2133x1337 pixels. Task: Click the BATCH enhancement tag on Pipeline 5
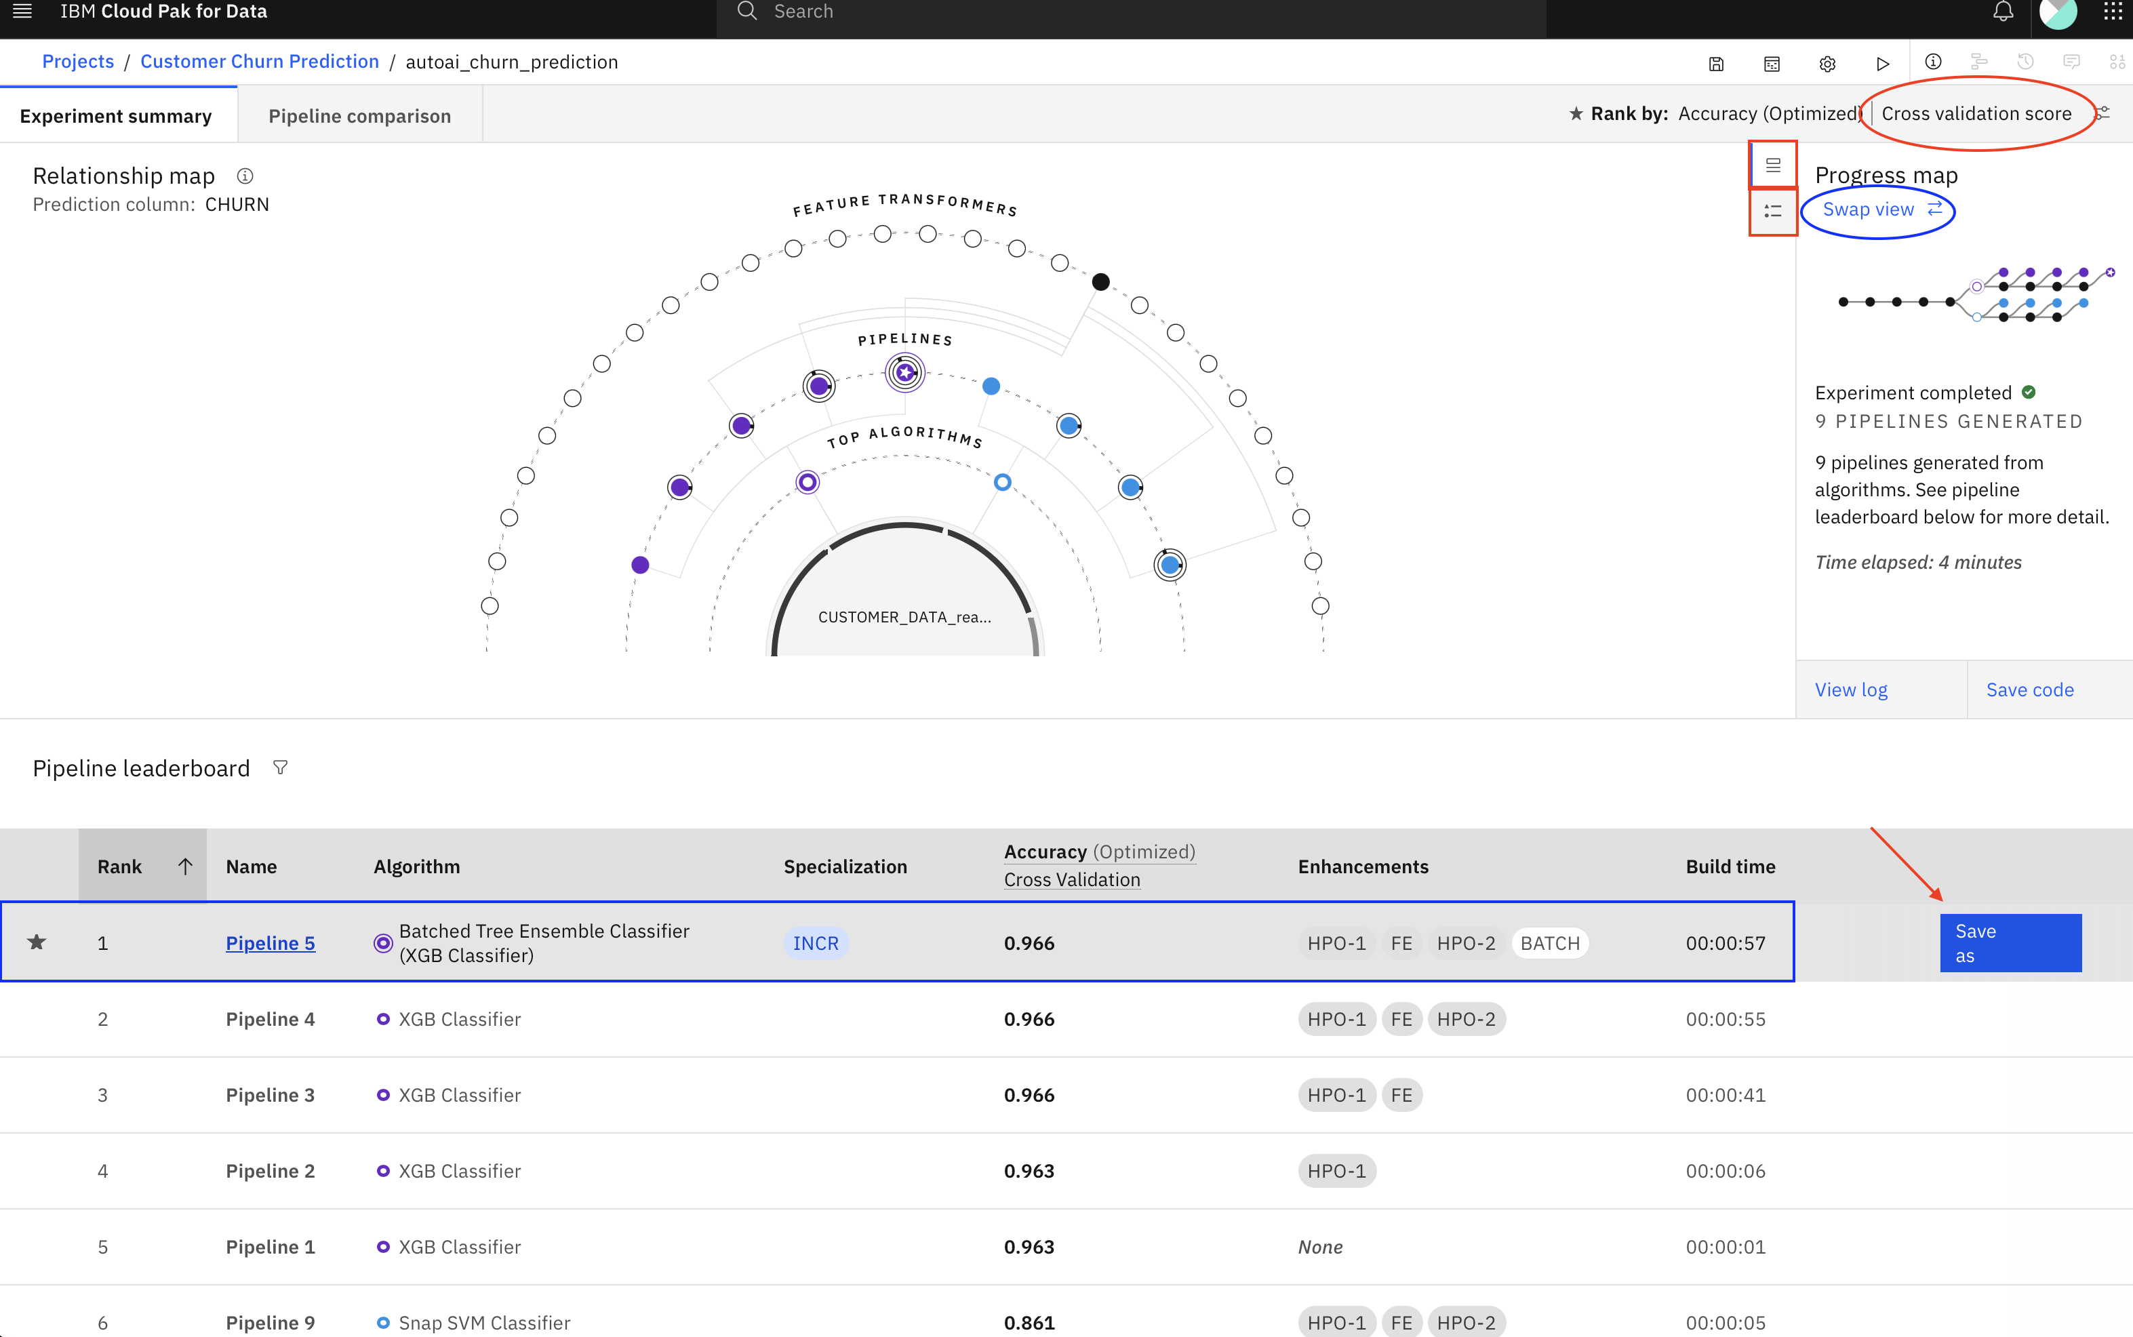tap(1549, 942)
